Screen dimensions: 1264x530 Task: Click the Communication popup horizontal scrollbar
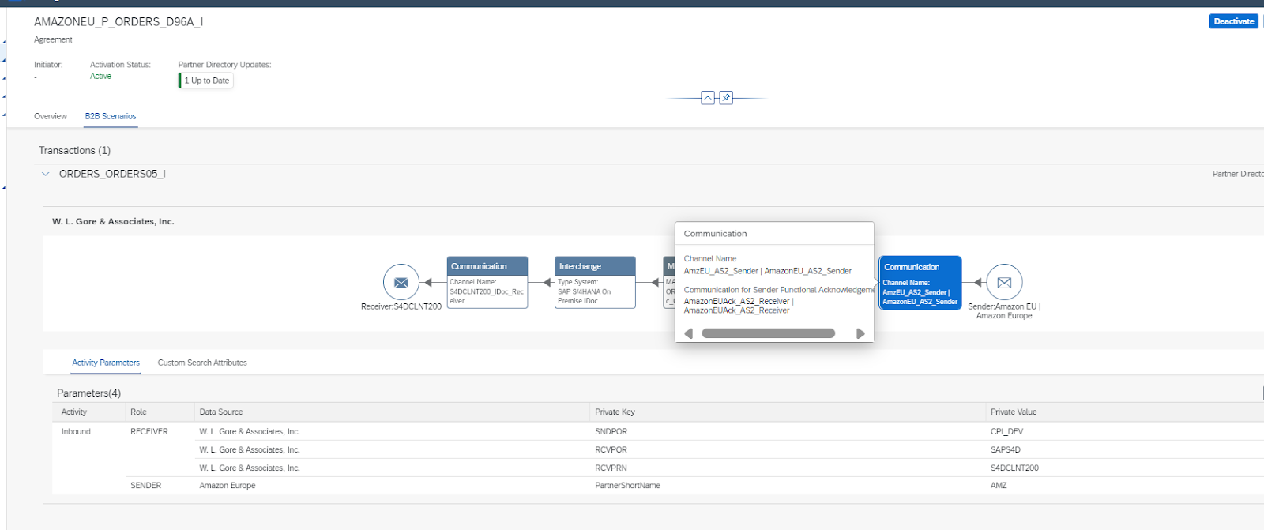point(768,333)
